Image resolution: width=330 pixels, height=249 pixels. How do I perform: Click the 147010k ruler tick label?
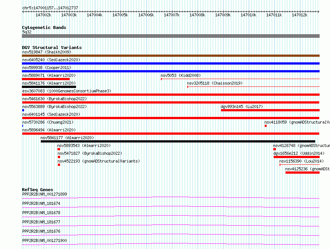pyautogui.click(x=248, y=15)
